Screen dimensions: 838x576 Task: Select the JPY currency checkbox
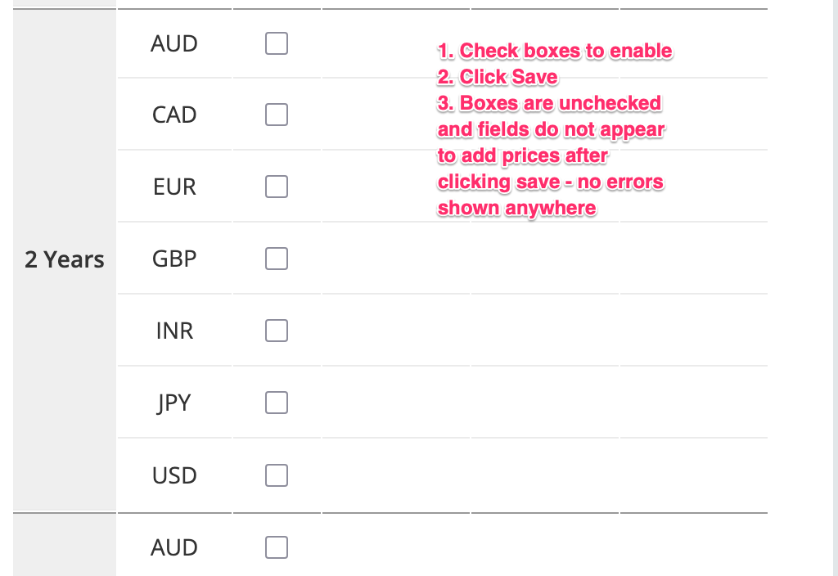pyautogui.click(x=277, y=403)
